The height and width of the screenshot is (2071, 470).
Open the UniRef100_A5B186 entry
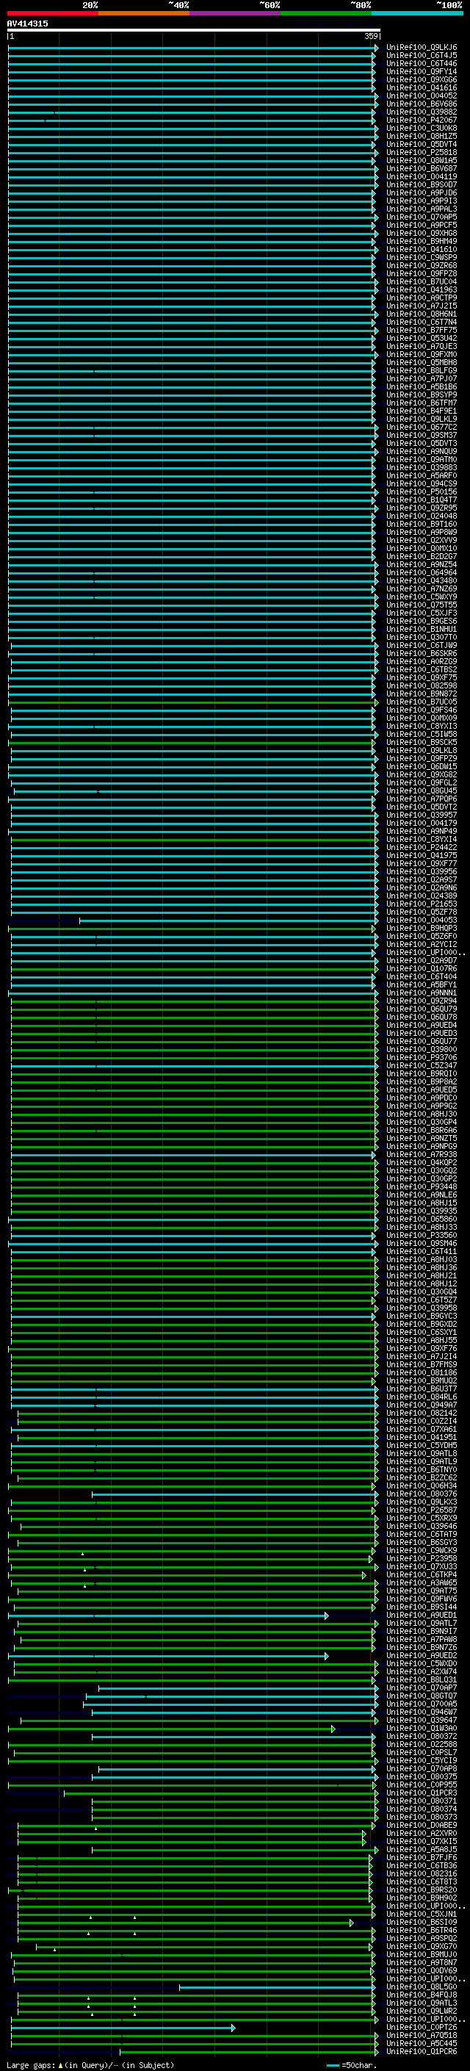pos(422,386)
